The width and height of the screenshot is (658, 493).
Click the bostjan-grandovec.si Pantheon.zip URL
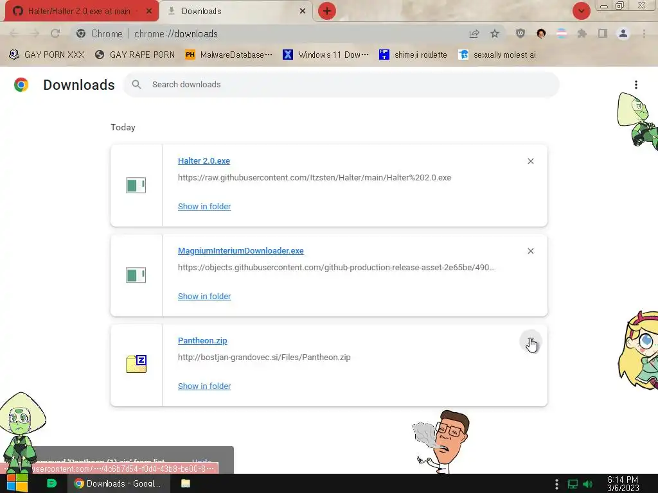pyautogui.click(x=264, y=358)
